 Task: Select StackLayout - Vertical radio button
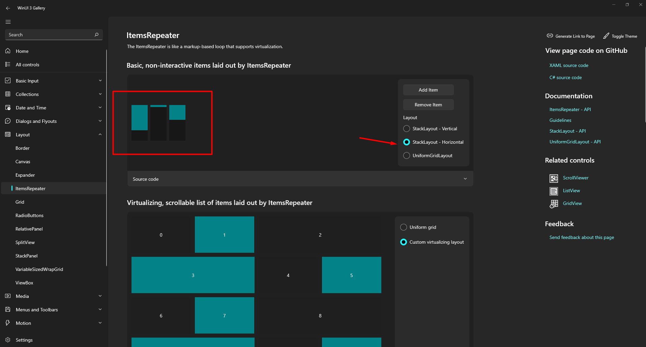pyautogui.click(x=407, y=129)
